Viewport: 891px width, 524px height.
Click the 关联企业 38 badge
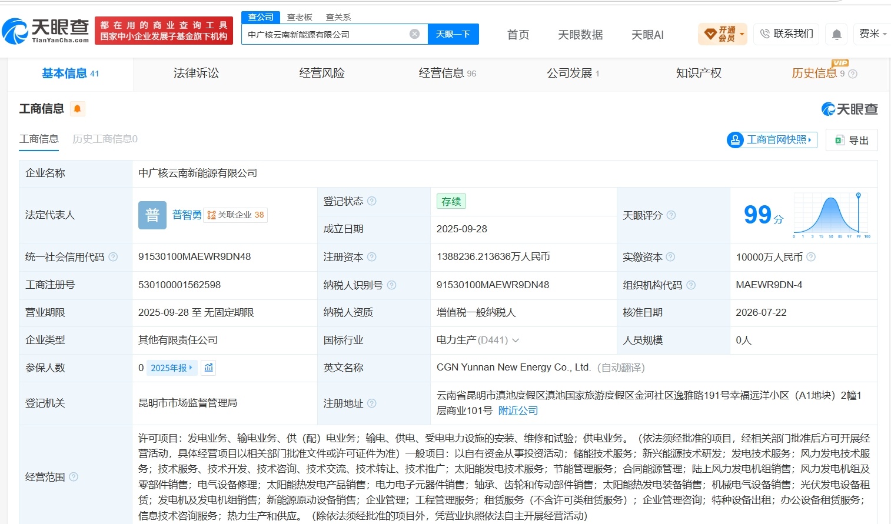[235, 215]
